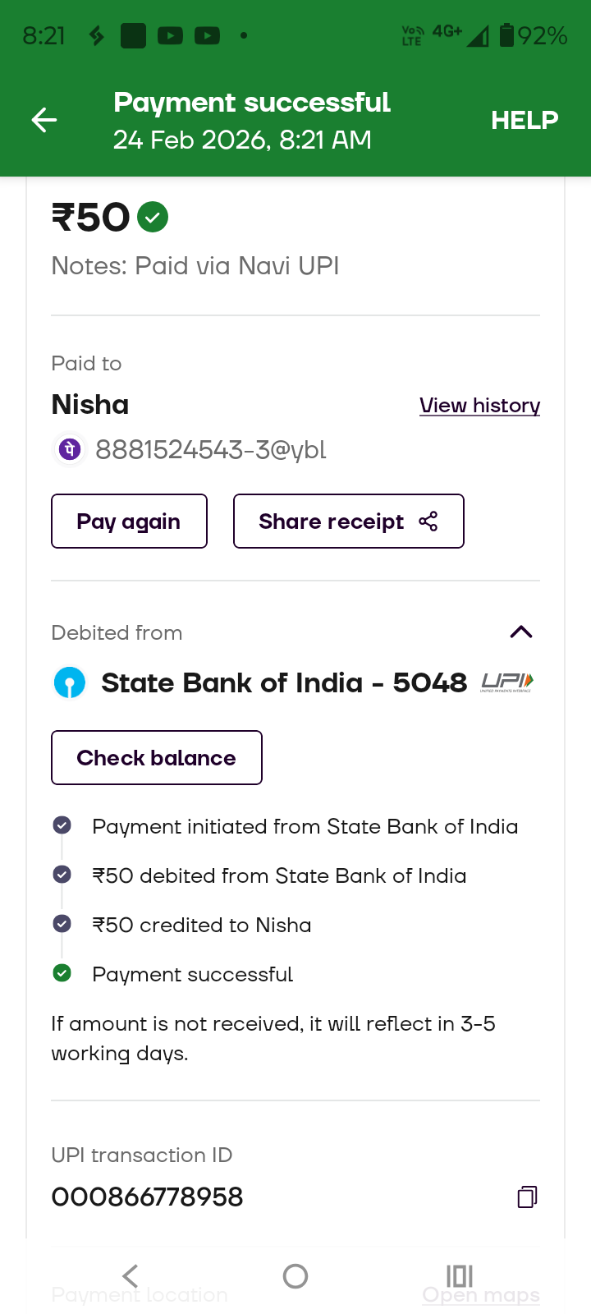This screenshot has height=1314, width=591.
Task: Open Android recent apps button
Action: (x=460, y=1275)
